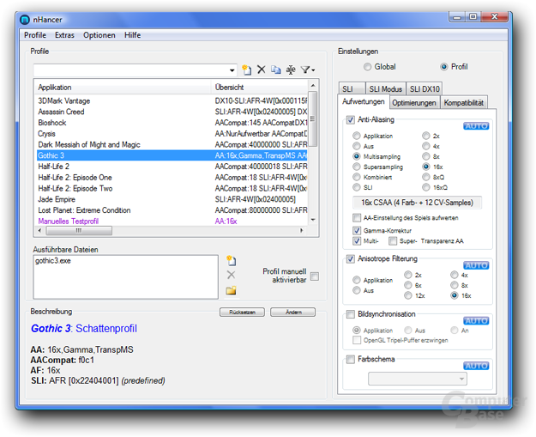Switch to the SLI tab
Viewport: 536px width, 437px height.
click(352, 89)
